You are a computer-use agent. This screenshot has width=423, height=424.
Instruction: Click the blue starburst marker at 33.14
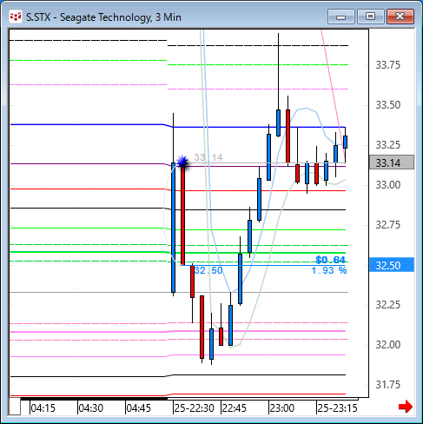tap(182, 162)
